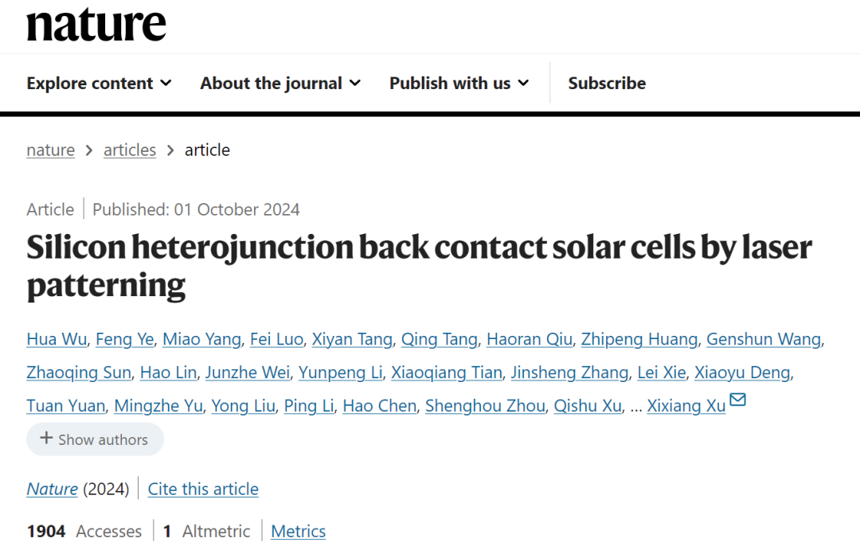This screenshot has width=860, height=550.
Task: Open author Hua Wu's details
Action: (x=57, y=339)
